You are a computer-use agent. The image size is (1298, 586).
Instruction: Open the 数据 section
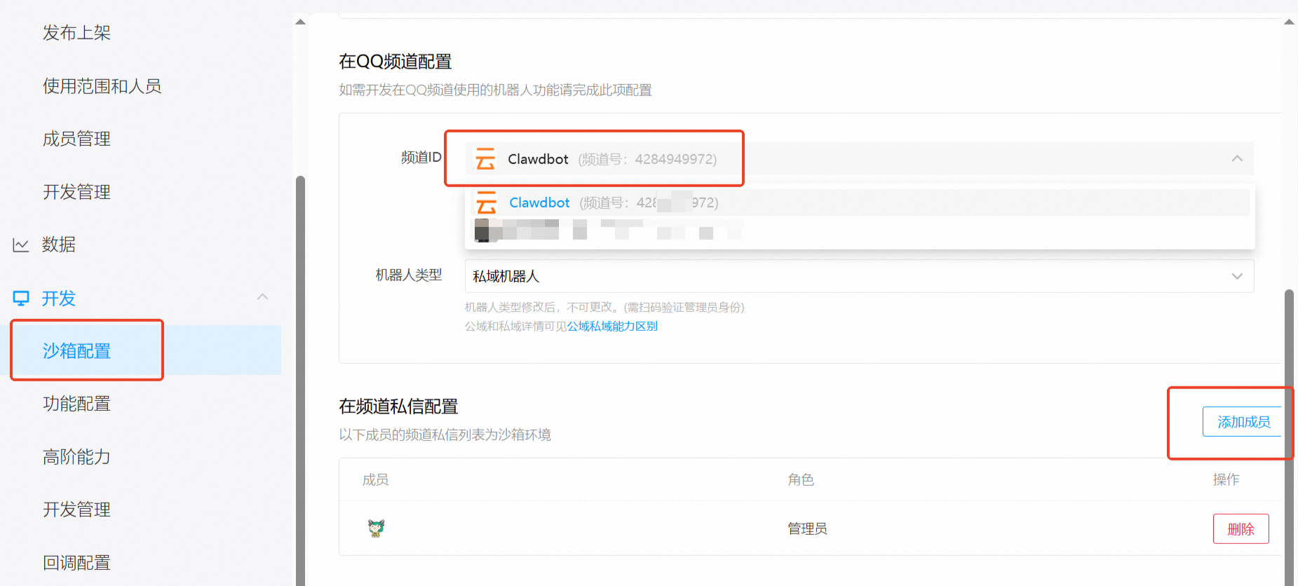pos(58,245)
